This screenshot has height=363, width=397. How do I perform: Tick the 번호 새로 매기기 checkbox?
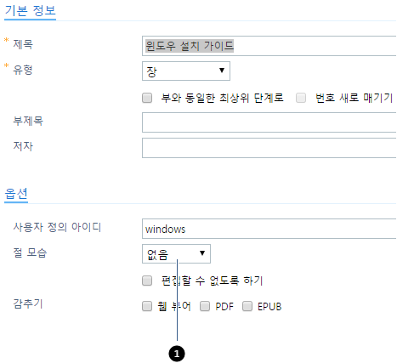301,98
